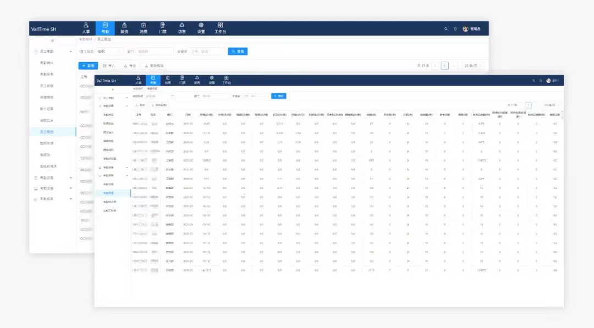
Task: Collapse the back window sidebar with « icon
Action: pos(52,41)
